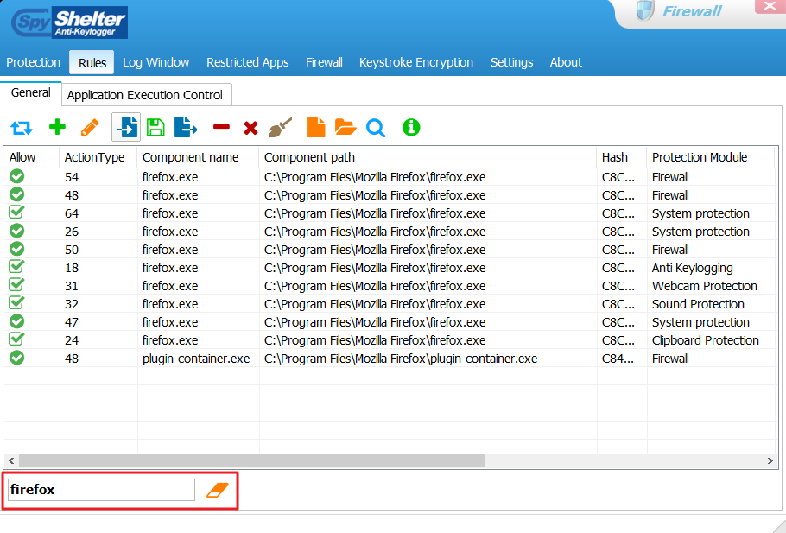Sort by Component path column header
Screen dimensions: 786x533
click(428, 157)
